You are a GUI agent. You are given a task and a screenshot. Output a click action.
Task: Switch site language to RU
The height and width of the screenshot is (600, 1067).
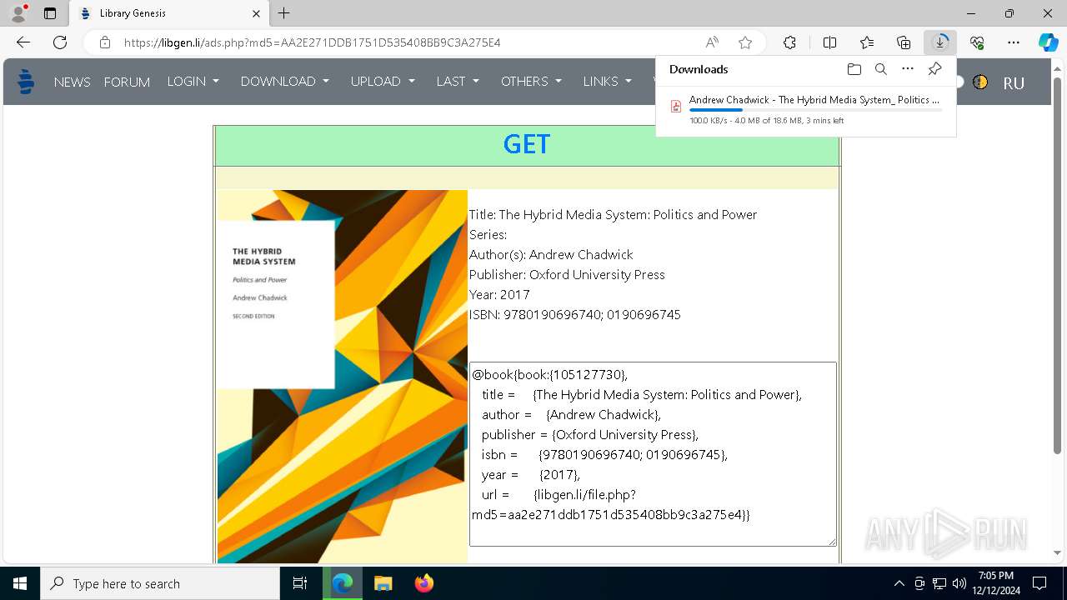tap(1014, 82)
